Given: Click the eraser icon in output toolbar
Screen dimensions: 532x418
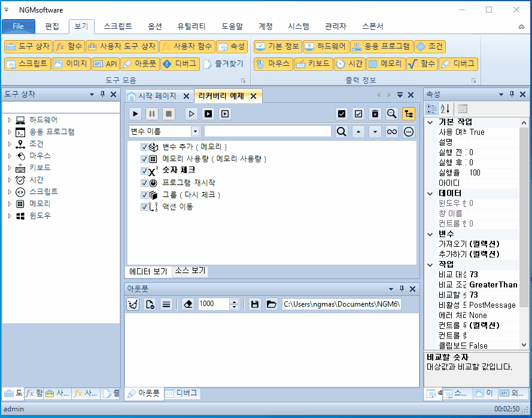Looking at the screenshot, I should (x=188, y=304).
